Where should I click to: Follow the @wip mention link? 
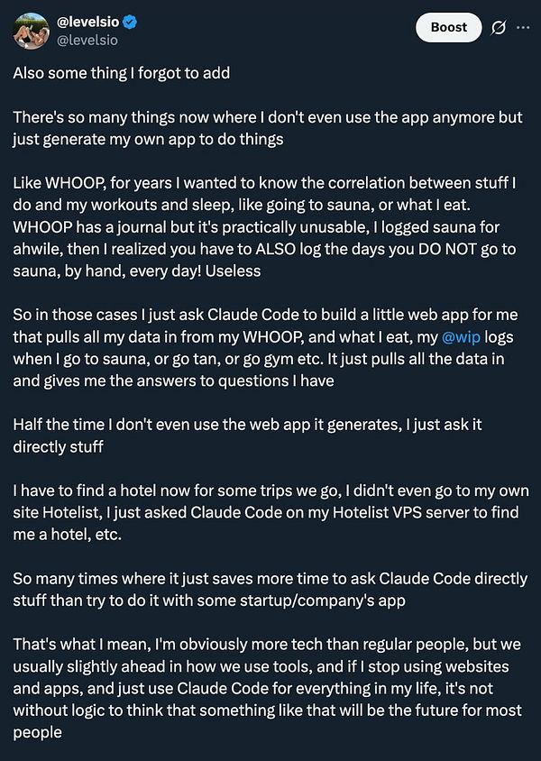(x=461, y=337)
